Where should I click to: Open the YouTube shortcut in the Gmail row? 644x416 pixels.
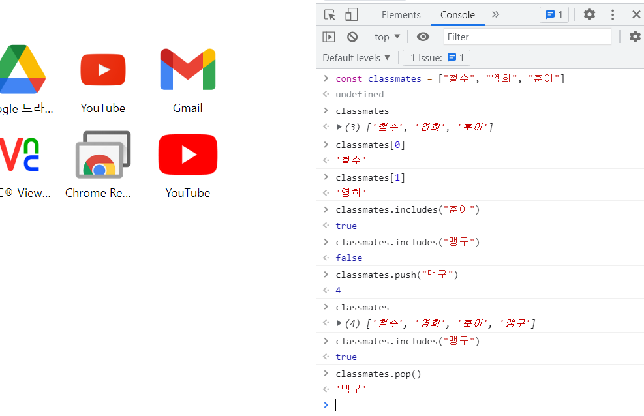[x=103, y=80]
